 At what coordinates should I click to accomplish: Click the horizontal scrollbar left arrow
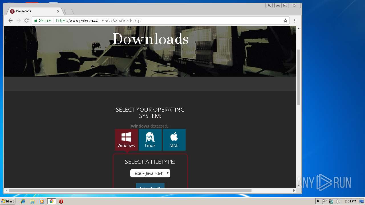tap(6, 190)
